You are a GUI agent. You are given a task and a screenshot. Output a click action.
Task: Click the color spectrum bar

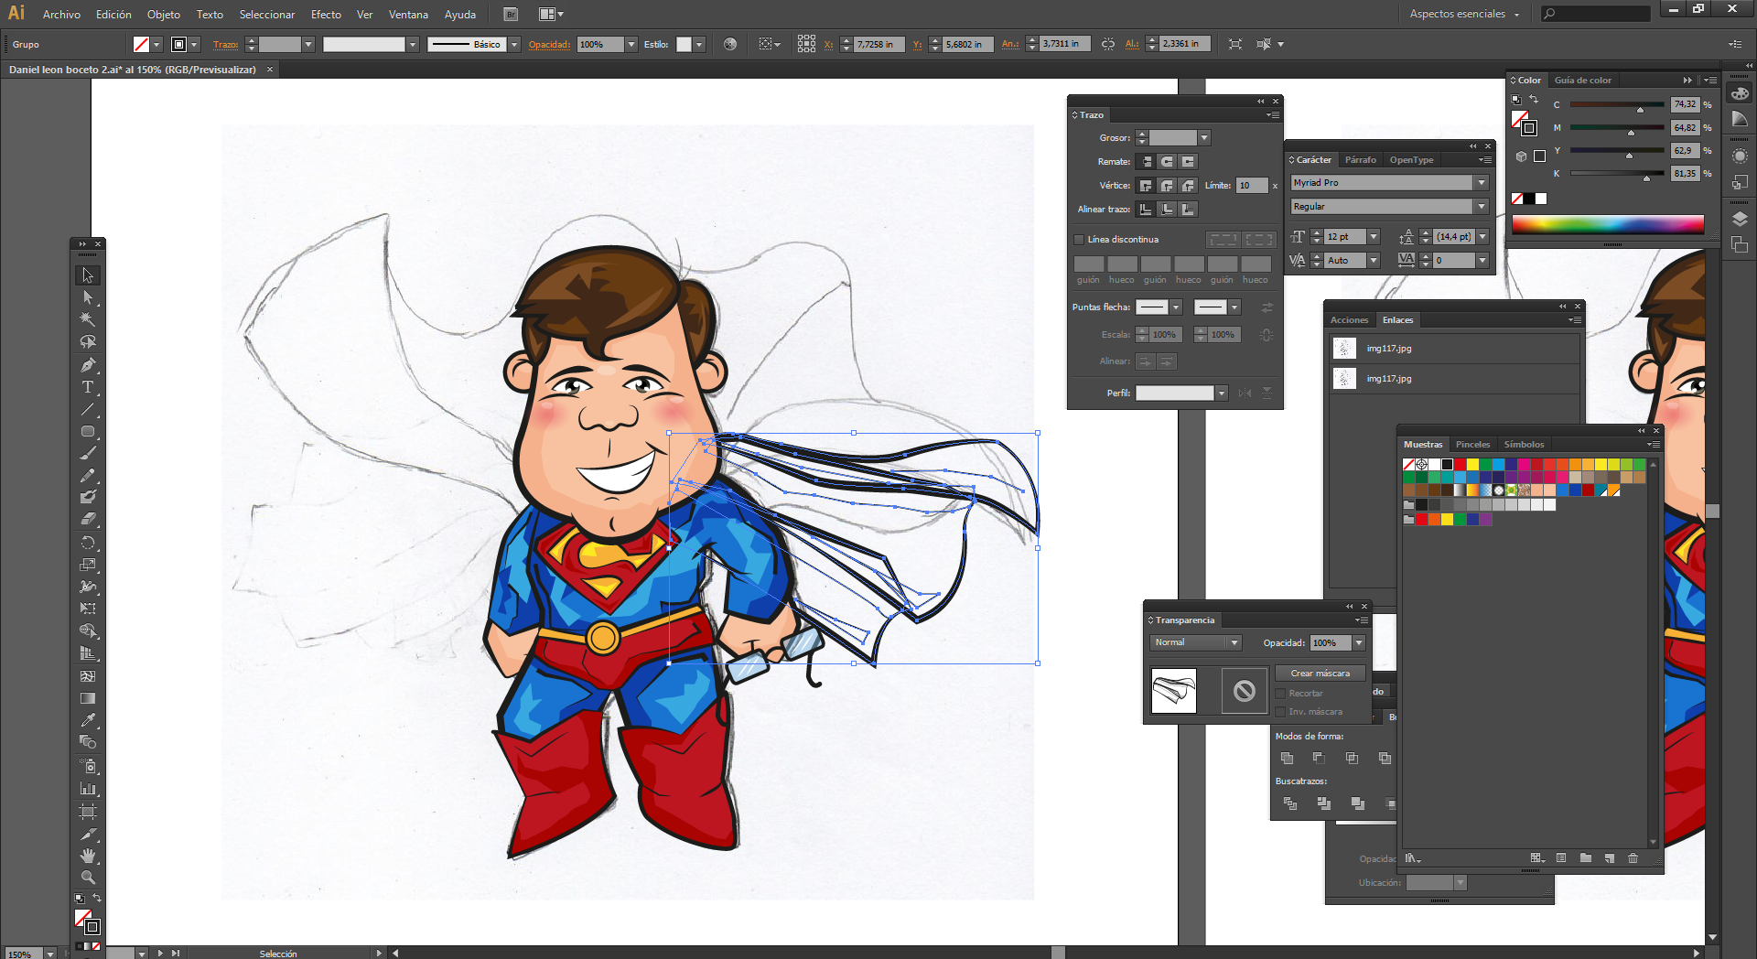(x=1607, y=224)
